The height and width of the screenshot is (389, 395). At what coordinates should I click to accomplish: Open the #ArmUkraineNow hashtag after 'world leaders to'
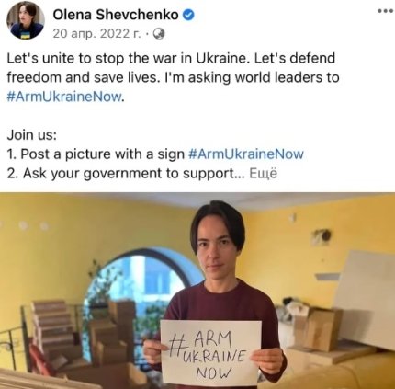coord(64,97)
